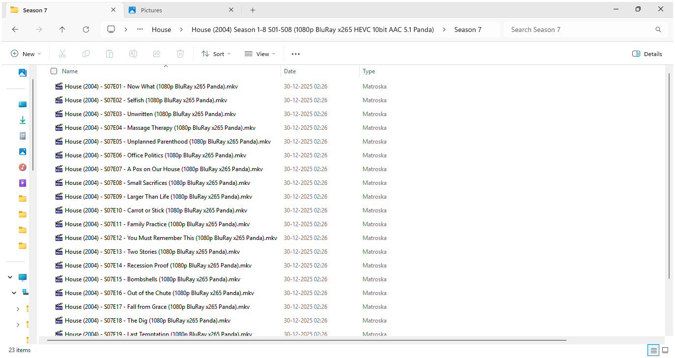Open the Downloads sidebar shortcut

pos(23,120)
